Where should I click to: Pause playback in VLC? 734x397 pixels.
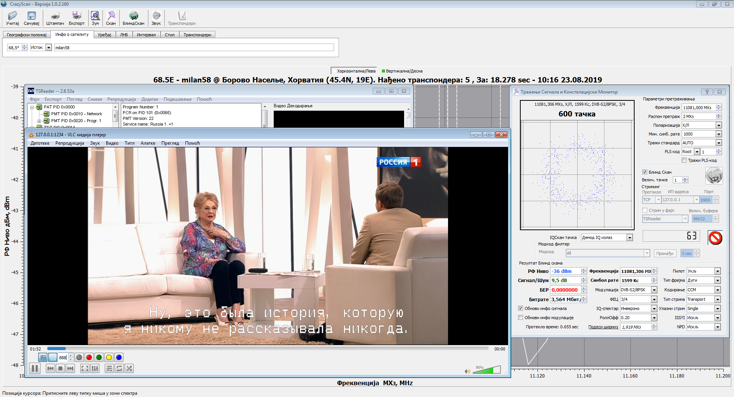tap(35, 368)
